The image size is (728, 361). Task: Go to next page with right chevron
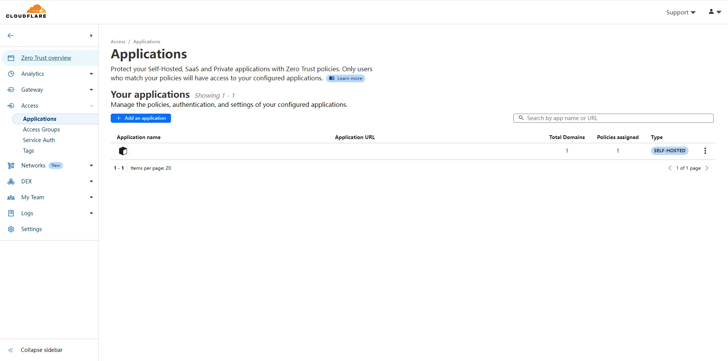pos(707,168)
